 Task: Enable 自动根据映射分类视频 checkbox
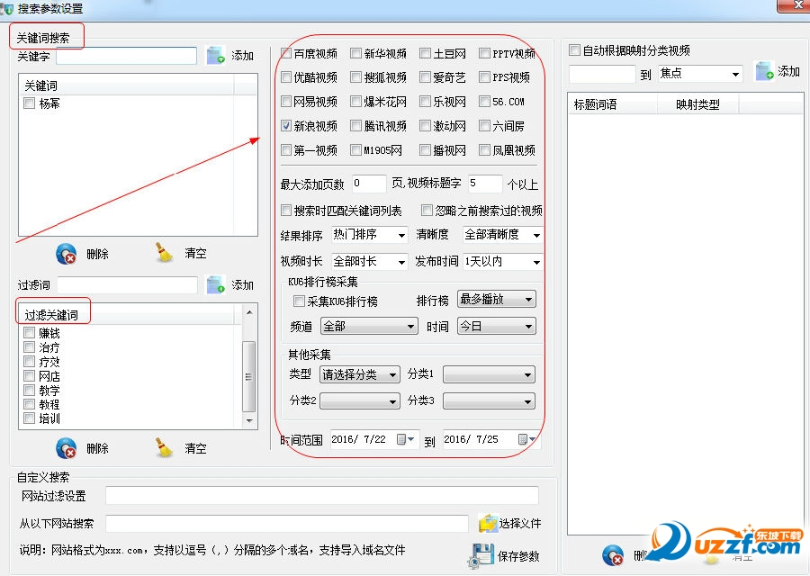tap(574, 50)
